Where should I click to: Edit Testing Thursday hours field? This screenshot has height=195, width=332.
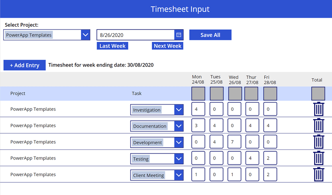pos(252,158)
